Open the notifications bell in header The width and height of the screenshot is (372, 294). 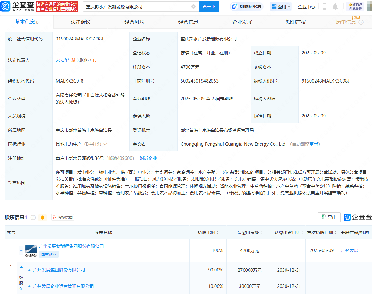point(335,6)
